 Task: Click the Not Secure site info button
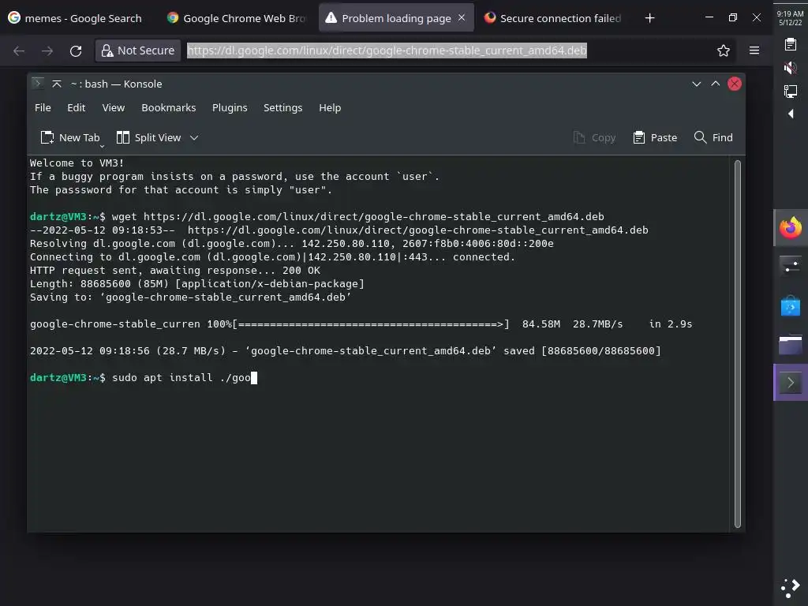point(138,50)
